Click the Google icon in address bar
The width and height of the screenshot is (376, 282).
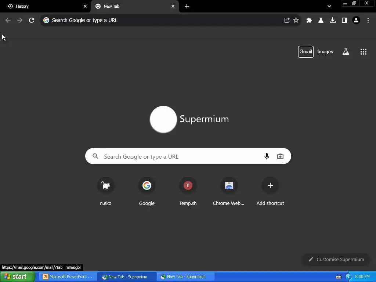point(46,20)
